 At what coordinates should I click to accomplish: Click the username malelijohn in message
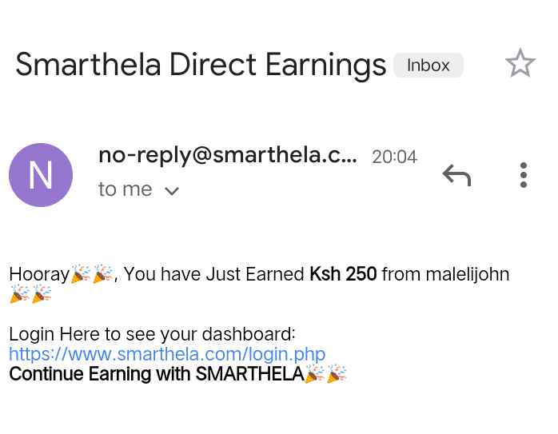click(x=467, y=274)
